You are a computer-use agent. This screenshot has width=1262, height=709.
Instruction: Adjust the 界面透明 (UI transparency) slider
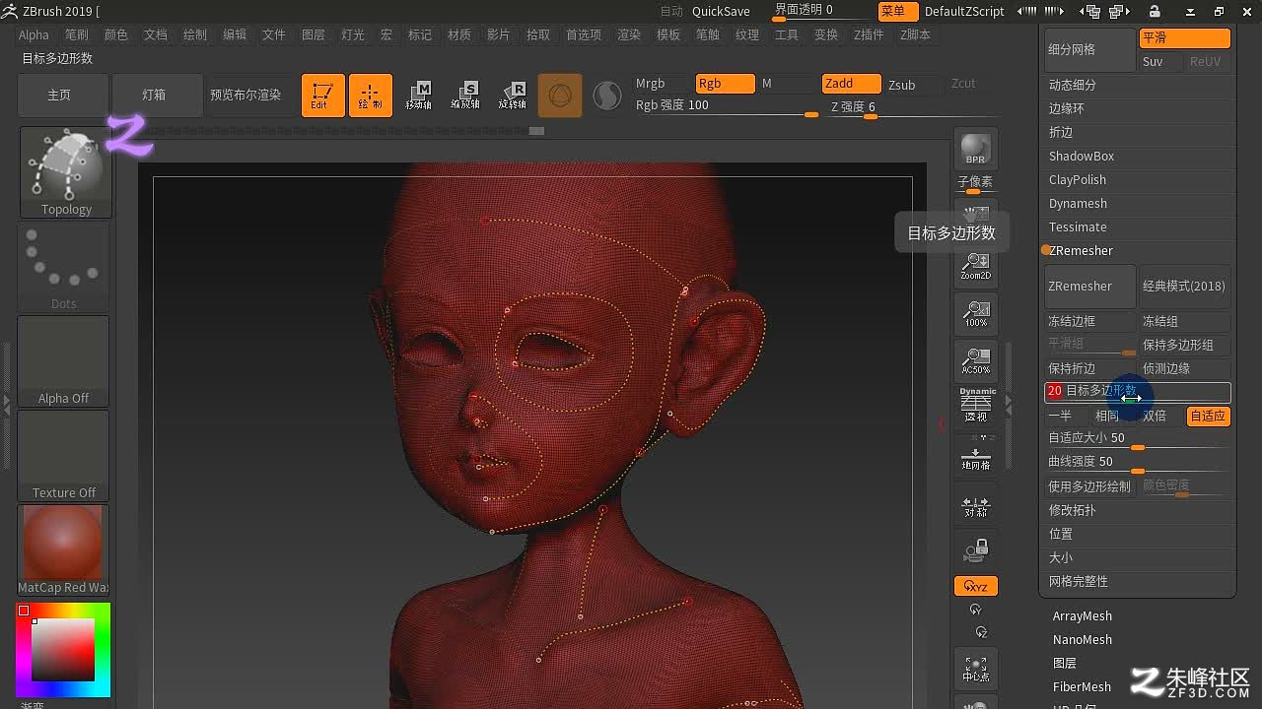(819, 11)
